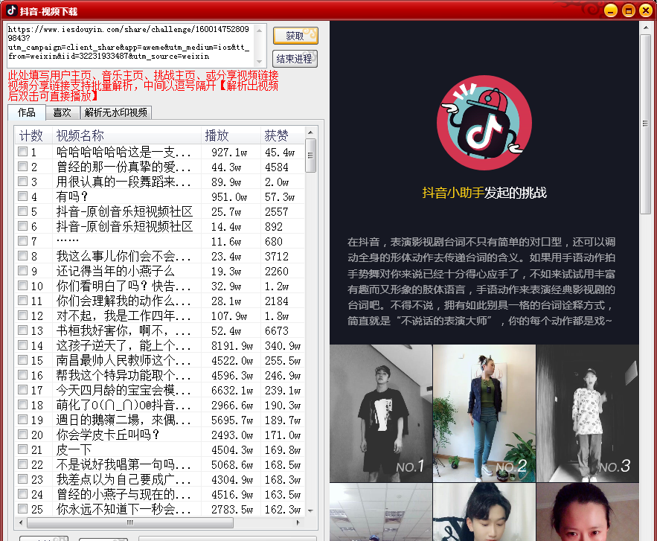Viewport: 657px width, 541px height.
Task: Click the TikTok app icon in title bar
Action: click(12, 10)
